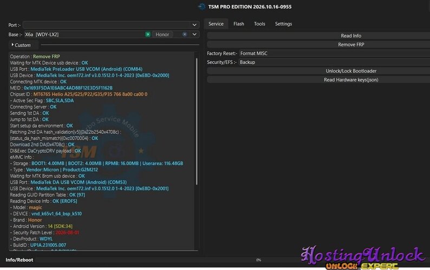Click MEID value 0x1693F5DA1E6ABC4AD88F12E3D5F1162B
Image resolution: width=430 pixels, height=270 pixels.
(x=68, y=88)
